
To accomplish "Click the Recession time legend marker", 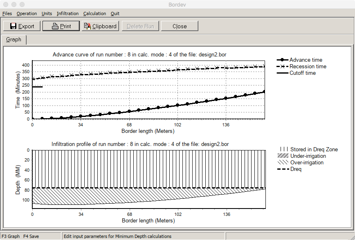I will pyautogui.click(x=282, y=66).
